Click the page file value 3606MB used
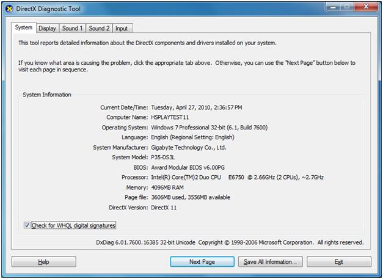The width and height of the screenshot is (383, 279). click(191, 197)
